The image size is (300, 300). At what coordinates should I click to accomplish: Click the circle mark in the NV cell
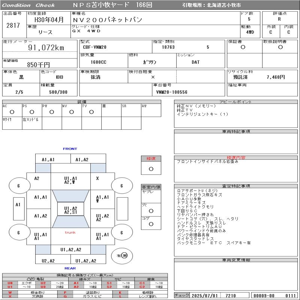coord(72,112)
